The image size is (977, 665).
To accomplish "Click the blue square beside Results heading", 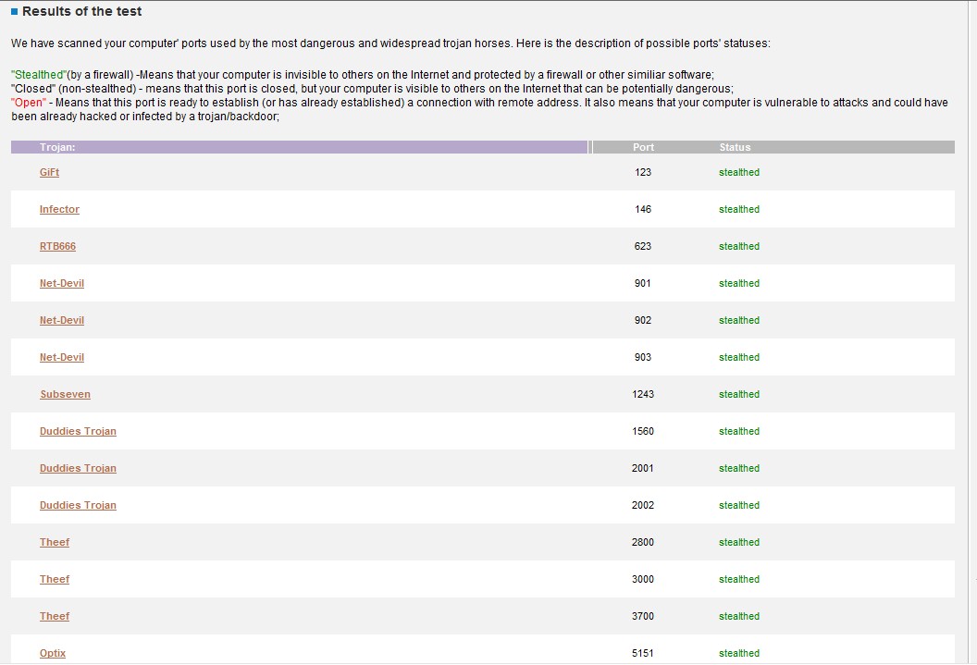I will coord(15,12).
